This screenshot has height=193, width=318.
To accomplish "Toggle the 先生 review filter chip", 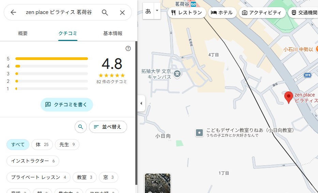I will [67, 145].
